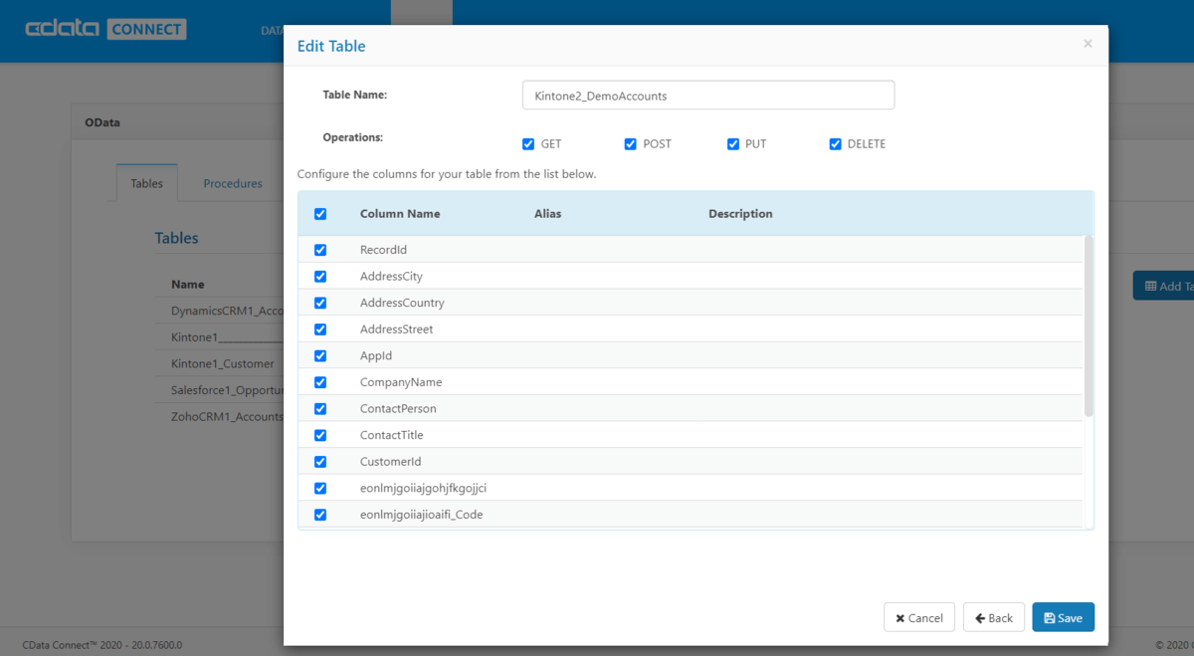1194x656 pixels.
Task: Uncheck the ContactTitle column checkbox
Action: tap(320, 435)
